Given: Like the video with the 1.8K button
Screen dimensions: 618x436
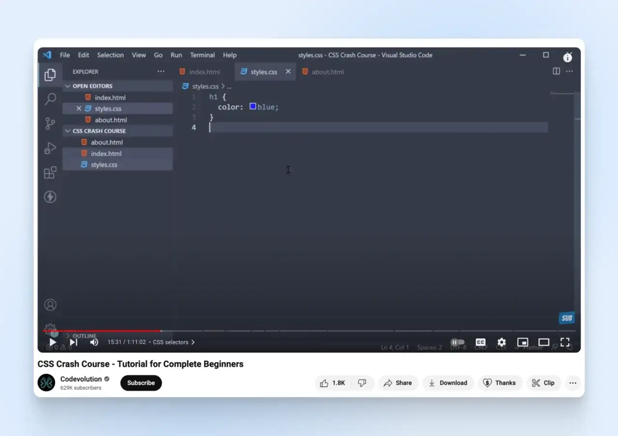Looking at the screenshot, I should point(333,383).
